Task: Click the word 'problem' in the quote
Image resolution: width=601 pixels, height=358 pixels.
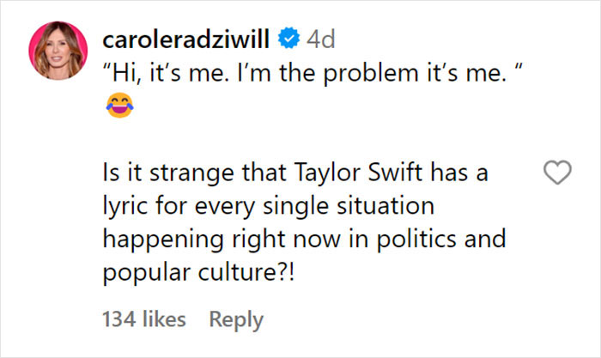Action: point(367,72)
